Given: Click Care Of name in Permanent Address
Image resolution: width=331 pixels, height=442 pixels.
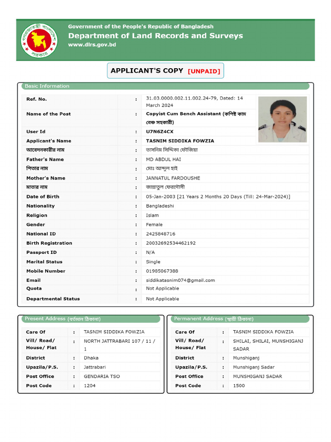Looking at the screenshot, I should [263, 332].
